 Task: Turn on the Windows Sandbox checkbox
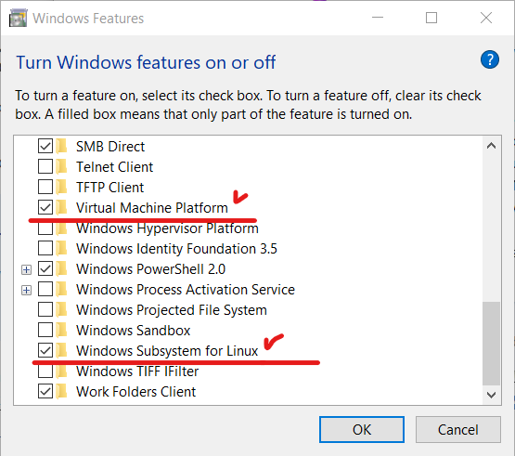(45, 330)
